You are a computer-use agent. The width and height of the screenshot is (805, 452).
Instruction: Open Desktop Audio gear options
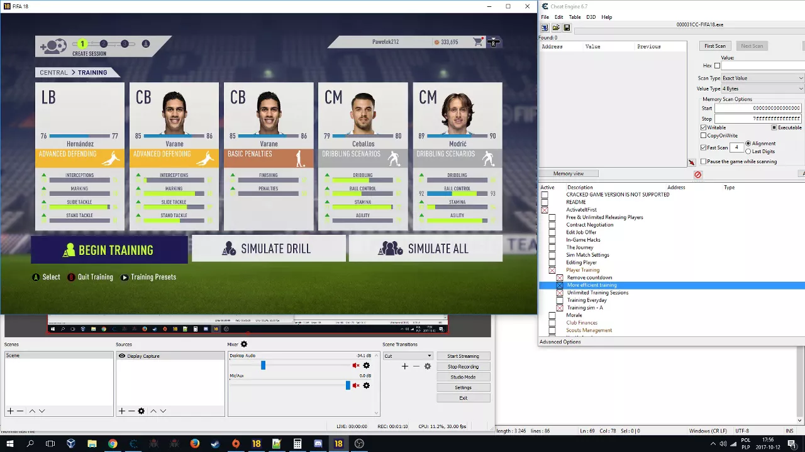pyautogui.click(x=367, y=365)
